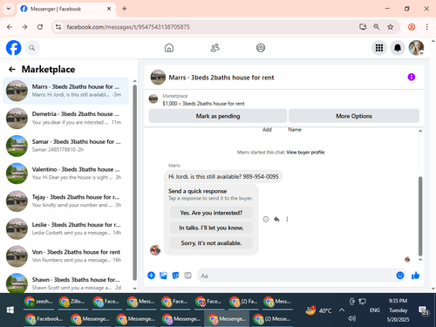Image resolution: width=436 pixels, height=327 pixels.
Task: Open the Windows Start button
Action: [10, 310]
